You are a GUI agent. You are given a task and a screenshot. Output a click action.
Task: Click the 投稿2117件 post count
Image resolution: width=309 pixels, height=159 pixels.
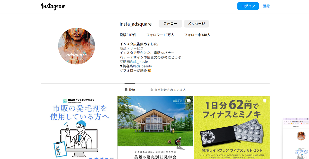(128, 35)
